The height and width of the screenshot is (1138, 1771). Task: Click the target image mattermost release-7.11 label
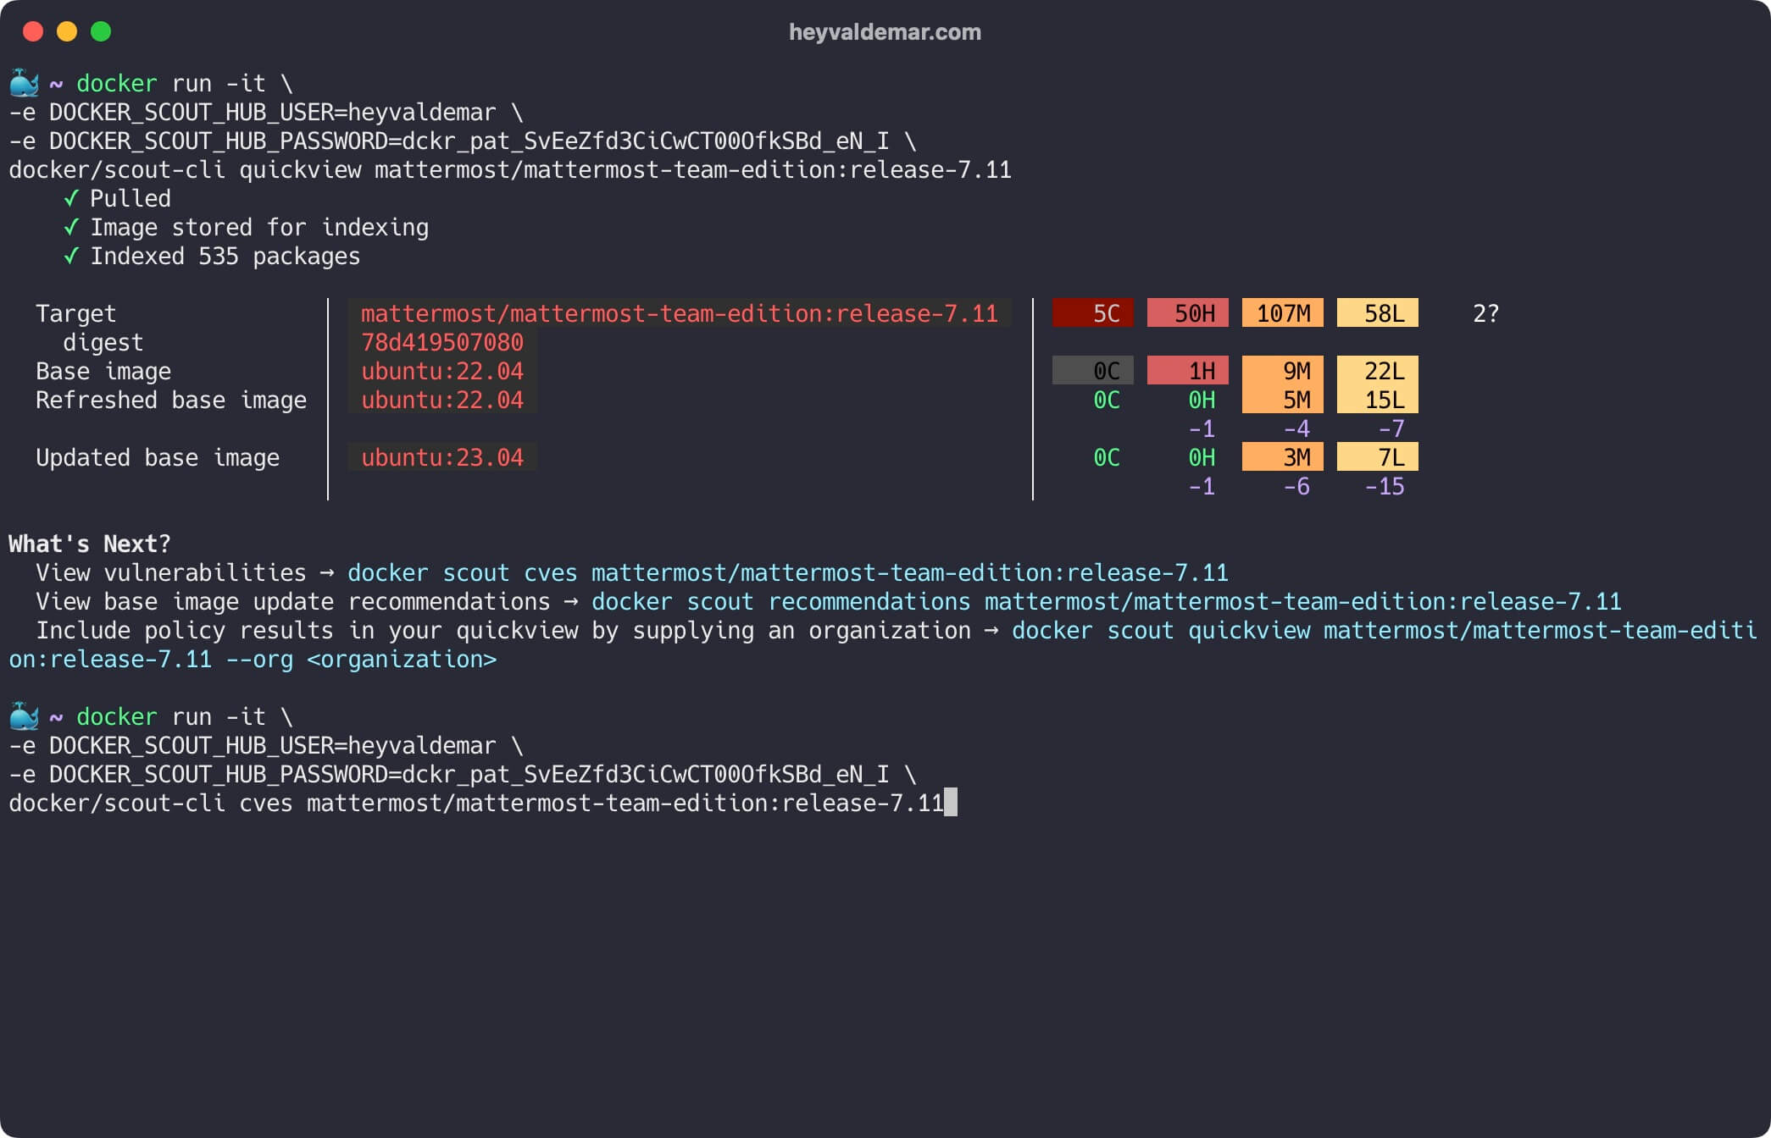[x=680, y=313]
